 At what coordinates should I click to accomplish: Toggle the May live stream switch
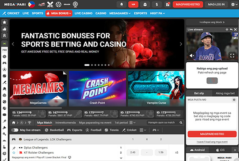tap(15, 130)
